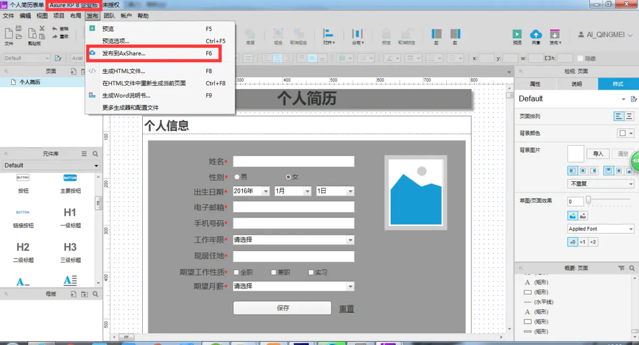Switch to the 说明 tab
Screen dimensions: 639x345
pos(577,84)
